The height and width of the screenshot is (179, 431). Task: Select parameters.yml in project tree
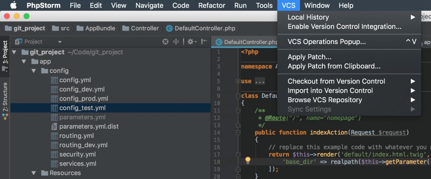pos(82,117)
